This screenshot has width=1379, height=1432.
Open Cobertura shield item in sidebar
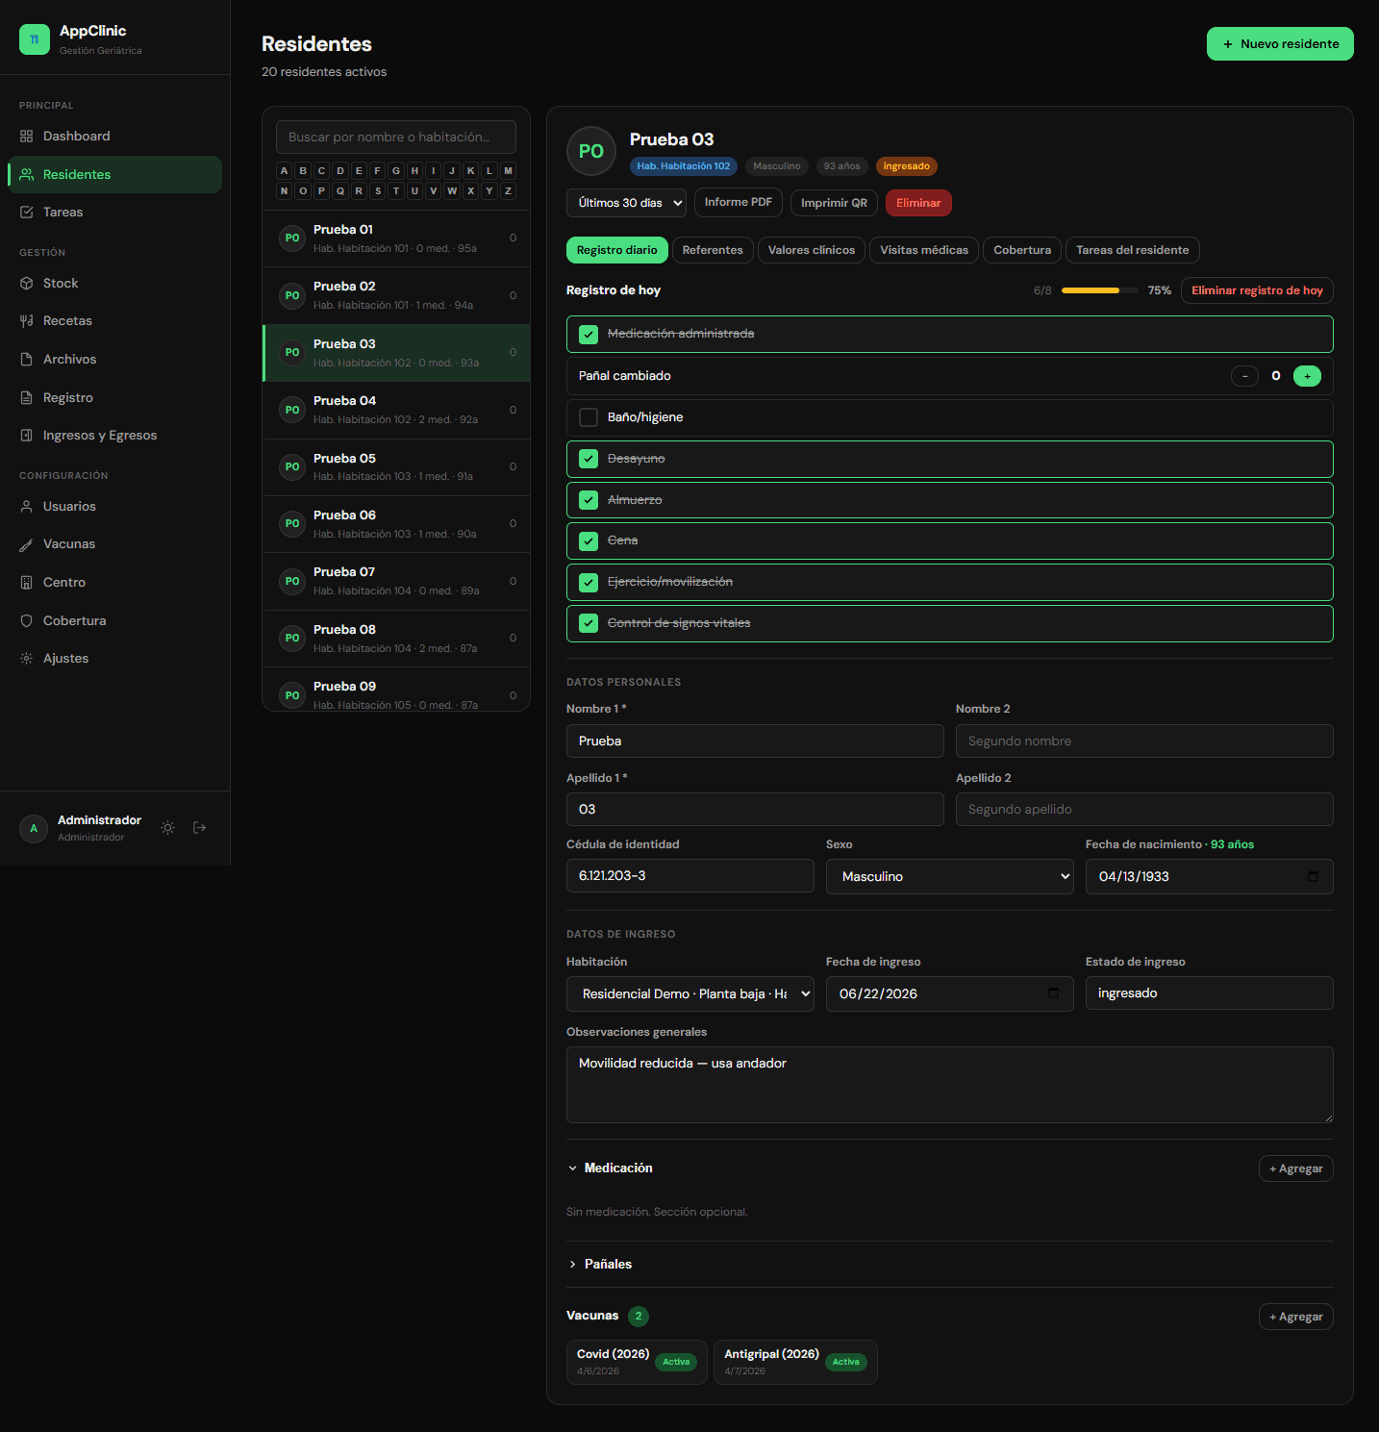tap(114, 621)
